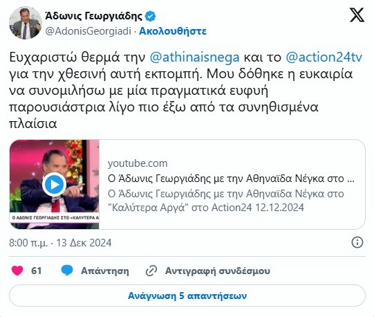Click Αντιγραφή συνδέσμου text
Viewport: 374px width, 317px height.
(x=218, y=271)
